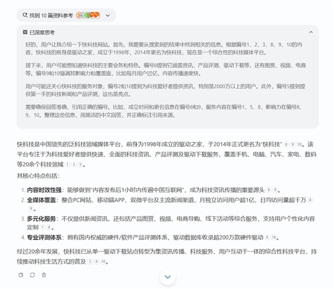The width and height of the screenshot is (334, 289).
Task: Delete the response with the trash icon
Action: point(44,275)
